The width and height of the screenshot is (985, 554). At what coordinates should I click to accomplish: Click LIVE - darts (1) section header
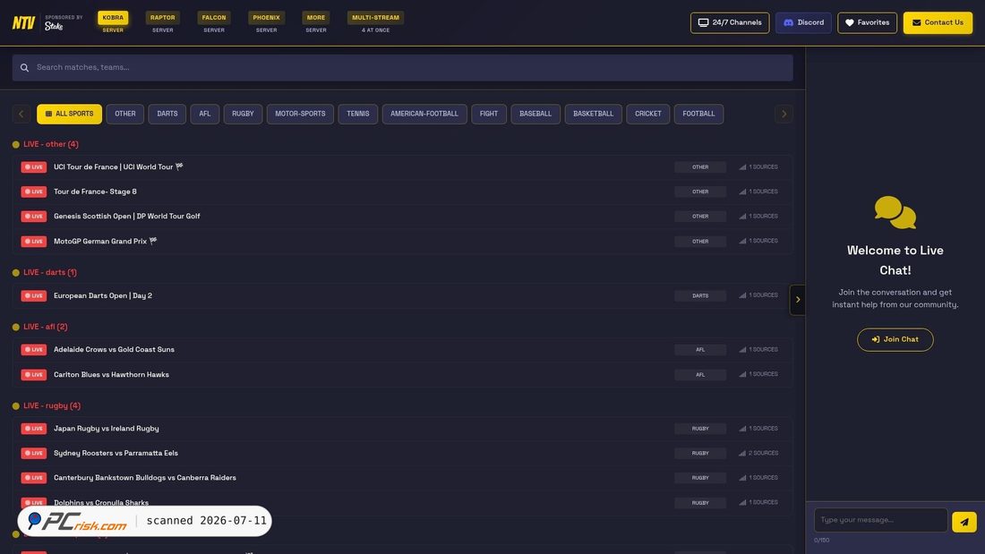click(49, 272)
